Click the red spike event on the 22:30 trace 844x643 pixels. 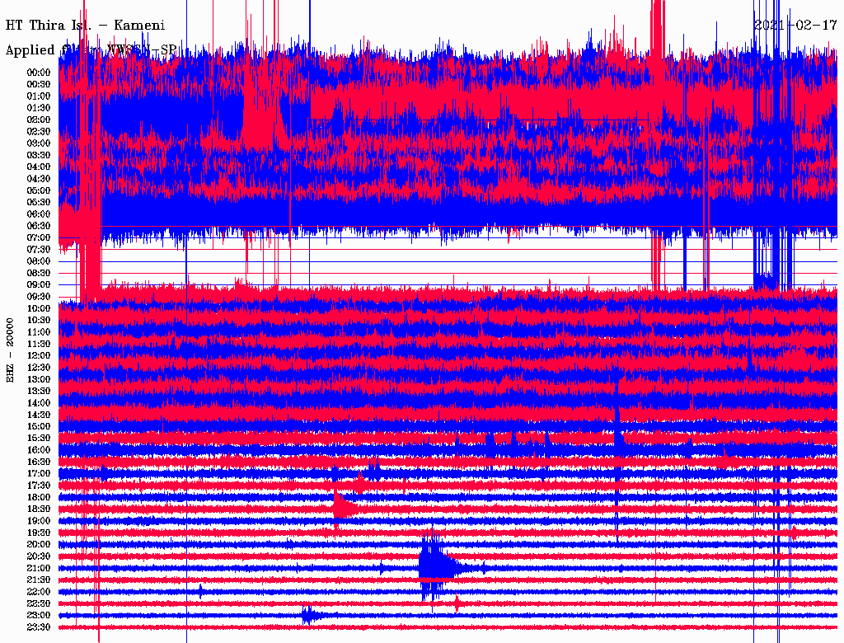click(x=457, y=603)
